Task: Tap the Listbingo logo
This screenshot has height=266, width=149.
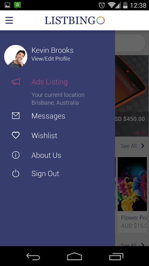Action: (75, 20)
